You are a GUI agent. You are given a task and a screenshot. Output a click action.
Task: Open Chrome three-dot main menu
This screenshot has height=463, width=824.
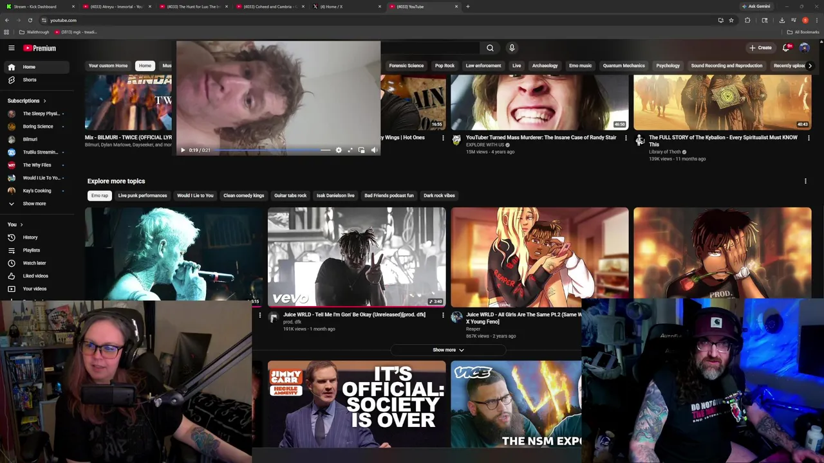pos(816,20)
